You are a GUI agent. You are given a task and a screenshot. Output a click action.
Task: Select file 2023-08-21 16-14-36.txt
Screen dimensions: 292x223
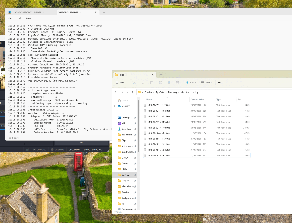click(197, 150)
